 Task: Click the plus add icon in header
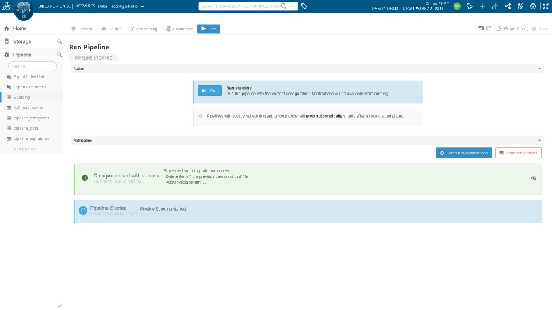(x=482, y=6)
